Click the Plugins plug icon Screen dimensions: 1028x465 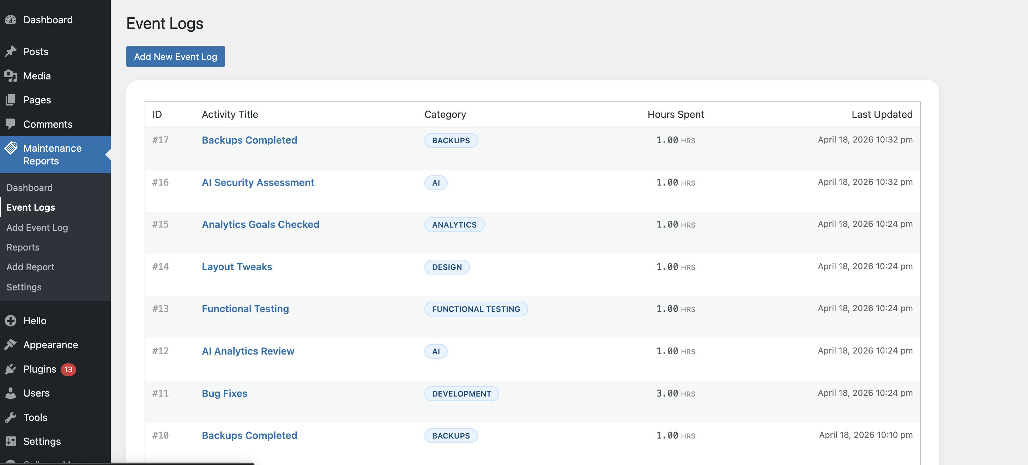click(11, 369)
